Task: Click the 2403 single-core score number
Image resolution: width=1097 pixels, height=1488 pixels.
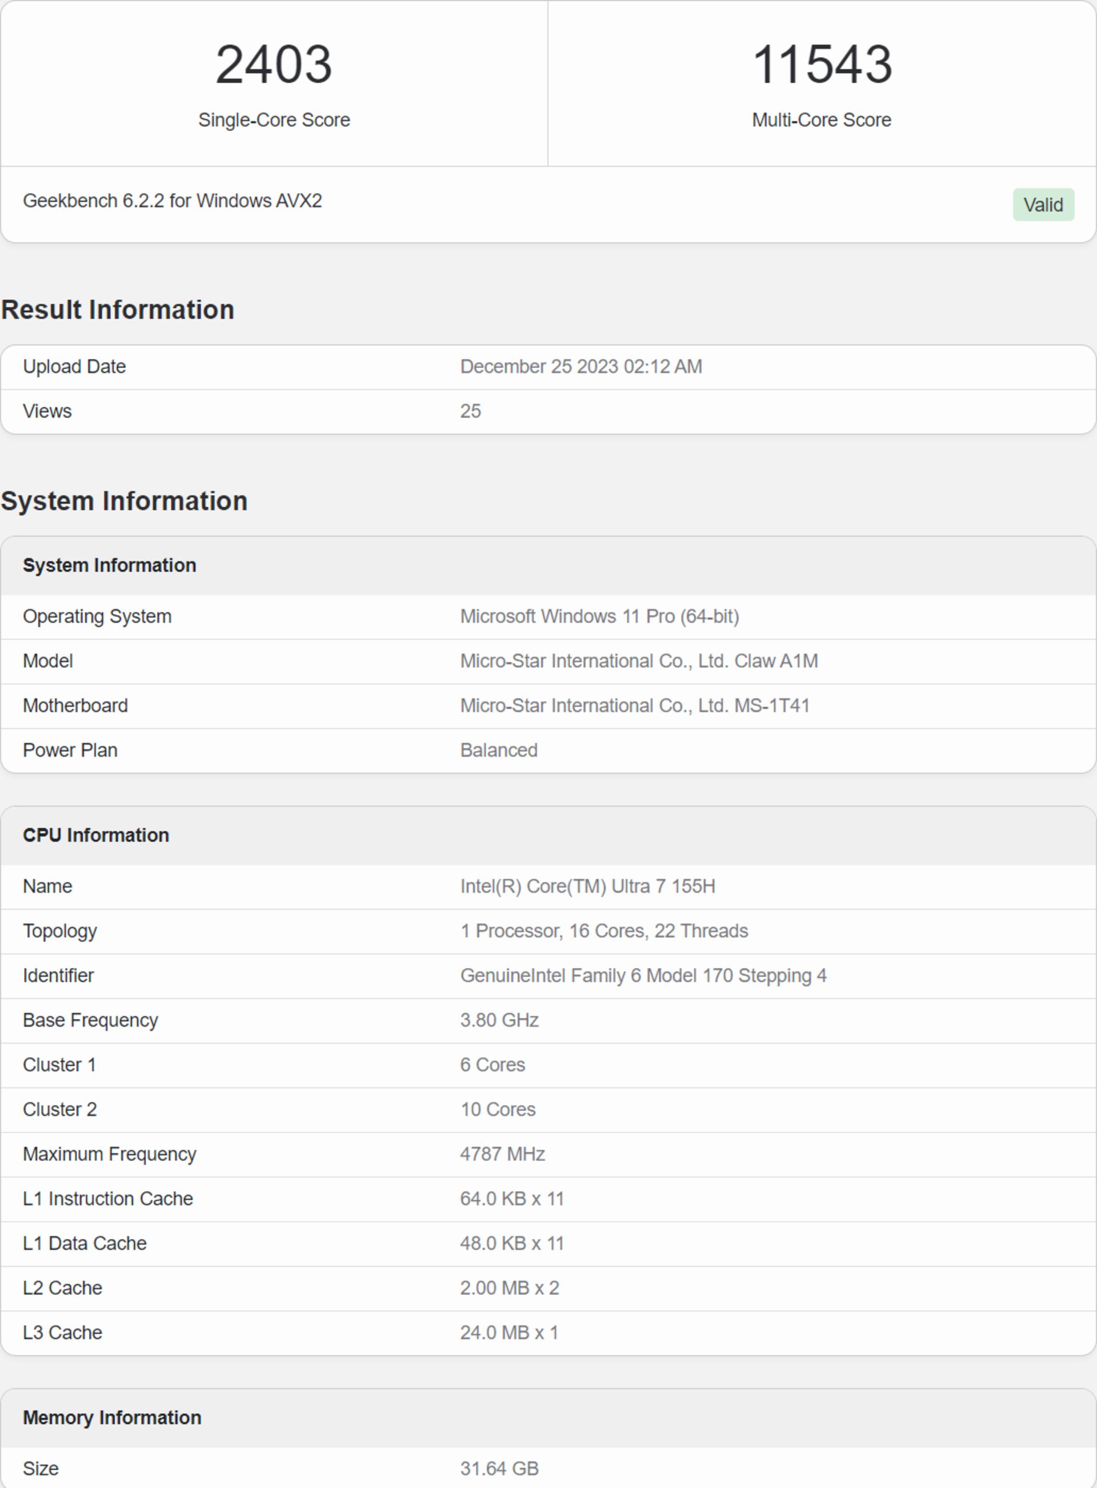Action: point(274,65)
